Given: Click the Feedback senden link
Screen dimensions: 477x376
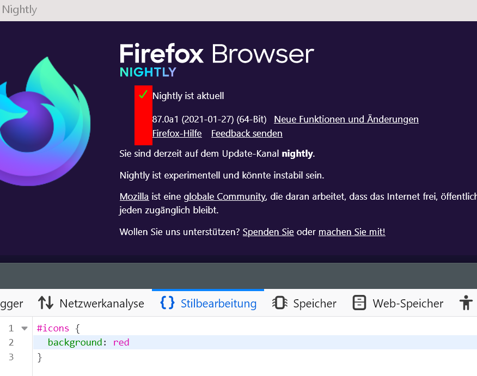Looking at the screenshot, I should pyautogui.click(x=247, y=133).
